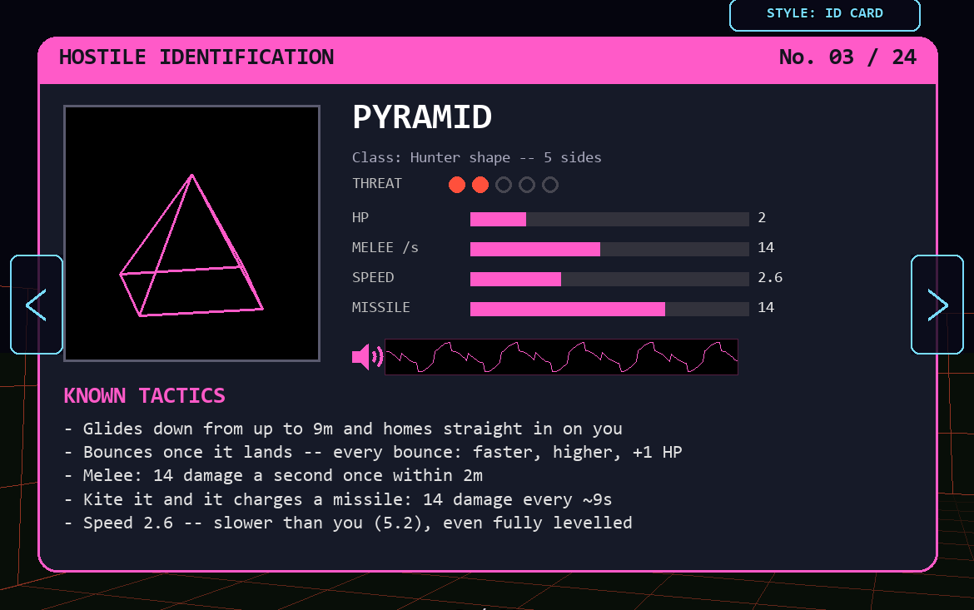This screenshot has width=974, height=610.
Task: Click tactic 'Kite it and it charges a missile'
Action: coord(339,499)
